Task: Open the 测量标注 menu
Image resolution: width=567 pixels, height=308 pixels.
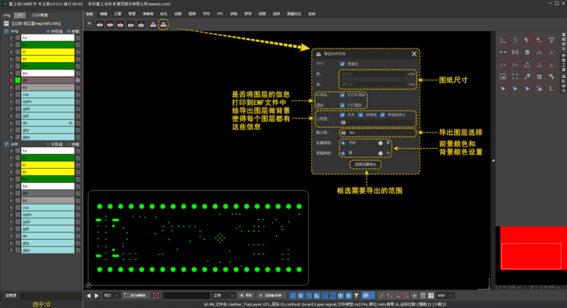Action: coord(294,14)
